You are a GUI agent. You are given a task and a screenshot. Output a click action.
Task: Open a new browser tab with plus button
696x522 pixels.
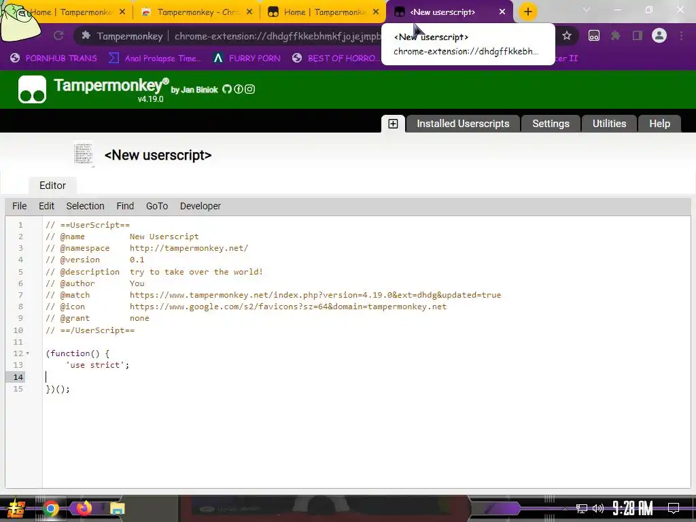(x=527, y=12)
